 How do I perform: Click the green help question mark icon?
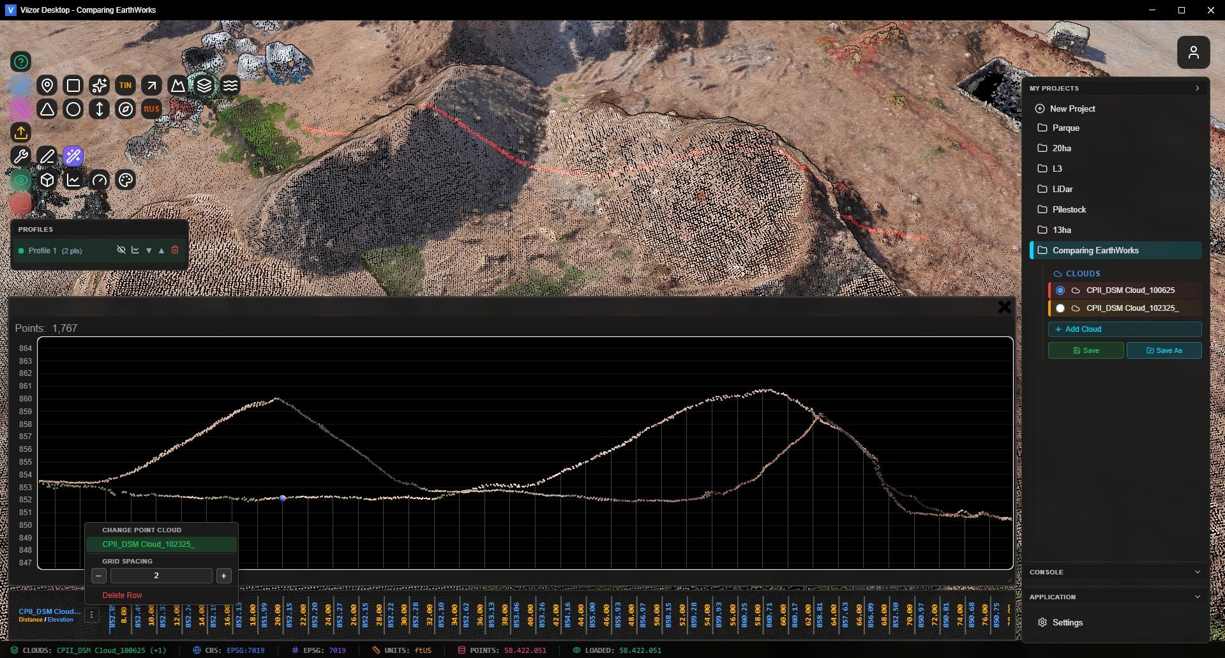click(x=21, y=62)
